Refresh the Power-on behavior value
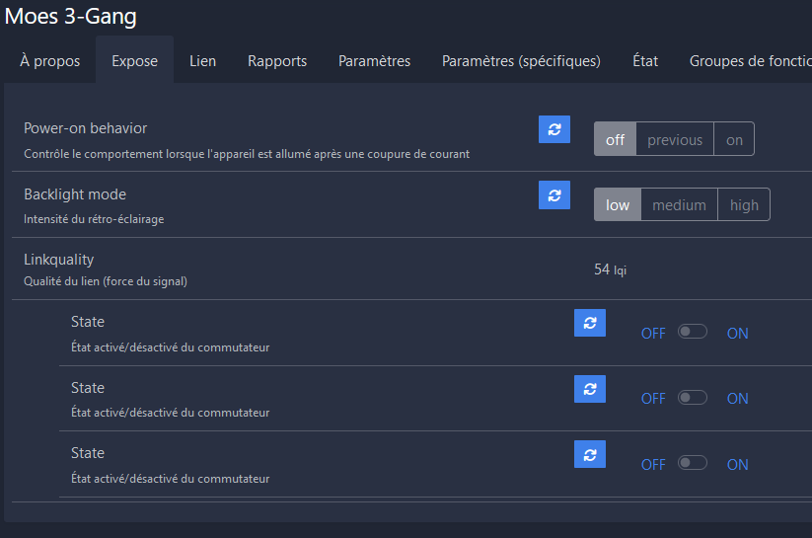Image resolution: width=812 pixels, height=538 pixels. point(554,129)
